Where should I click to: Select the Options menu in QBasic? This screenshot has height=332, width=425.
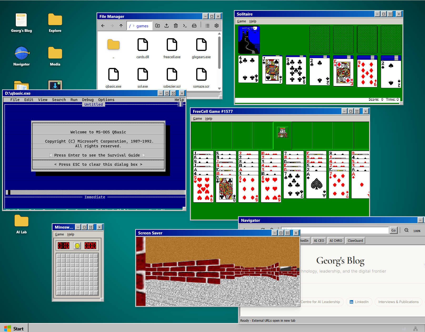click(x=106, y=100)
